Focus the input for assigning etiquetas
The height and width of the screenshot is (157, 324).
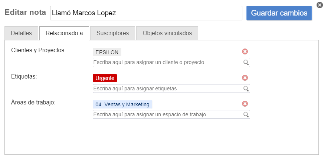pos(167,88)
